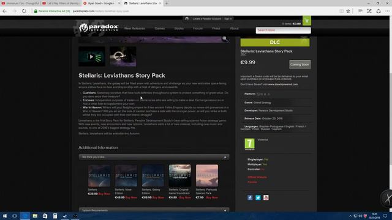This screenshot has height=220, width=392.
Task: Open the Stellaris base game cover
Action: 99,175
